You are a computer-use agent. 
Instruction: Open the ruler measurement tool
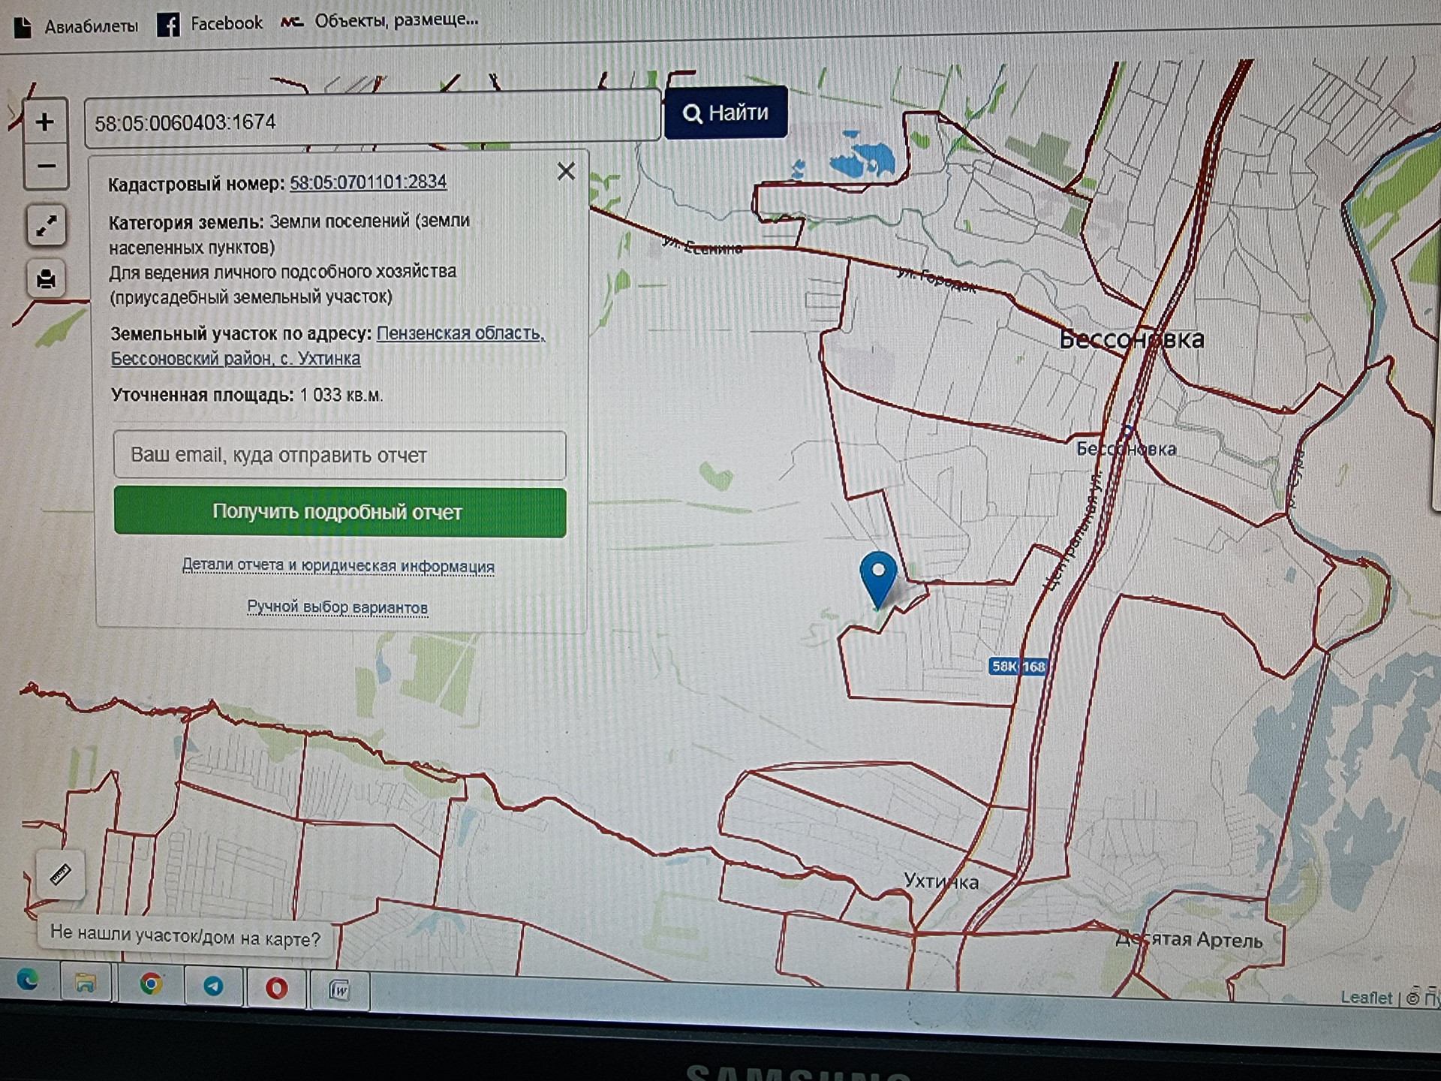60,875
